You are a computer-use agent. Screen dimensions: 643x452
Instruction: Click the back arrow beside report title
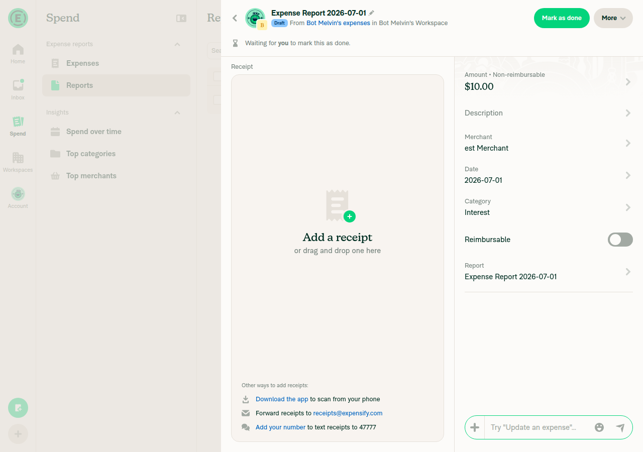(235, 18)
